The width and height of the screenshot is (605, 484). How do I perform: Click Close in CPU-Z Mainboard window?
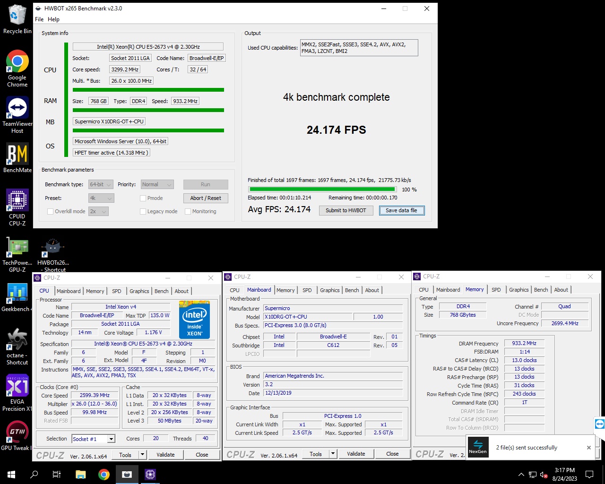(392, 454)
